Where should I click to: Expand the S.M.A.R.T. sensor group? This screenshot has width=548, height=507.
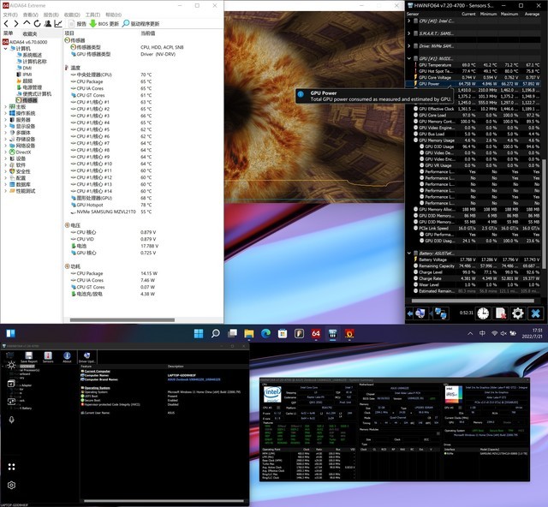[x=409, y=32]
